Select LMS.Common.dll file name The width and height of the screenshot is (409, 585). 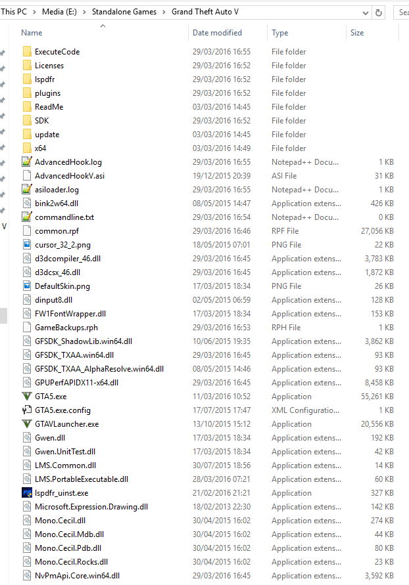pyautogui.click(x=65, y=466)
